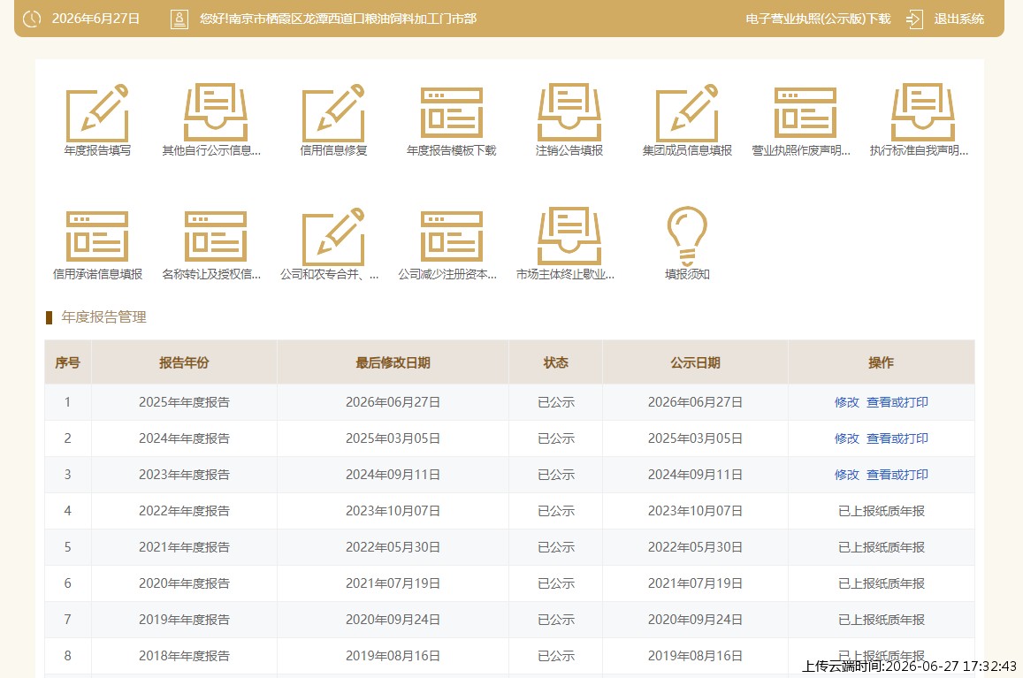Select the 报告年份 column header
This screenshot has width=1023, height=678.
click(184, 362)
